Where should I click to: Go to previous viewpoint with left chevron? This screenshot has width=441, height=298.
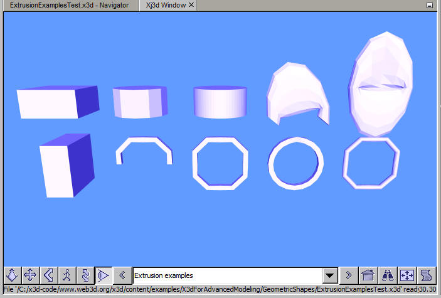[x=123, y=275]
